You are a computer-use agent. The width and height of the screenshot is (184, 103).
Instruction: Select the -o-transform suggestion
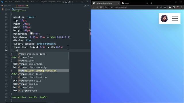click(43, 91)
